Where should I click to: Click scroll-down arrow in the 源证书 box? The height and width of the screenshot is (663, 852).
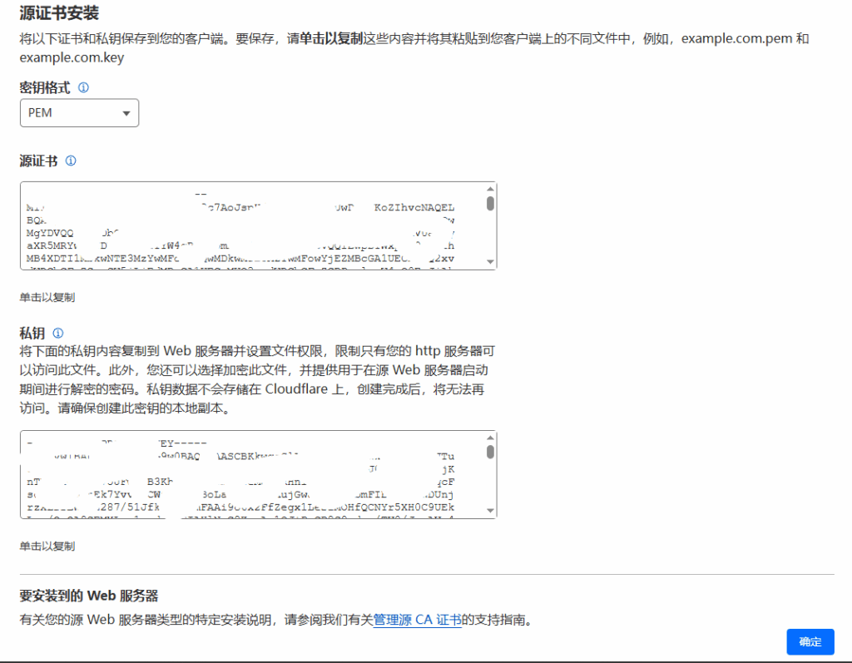(490, 261)
